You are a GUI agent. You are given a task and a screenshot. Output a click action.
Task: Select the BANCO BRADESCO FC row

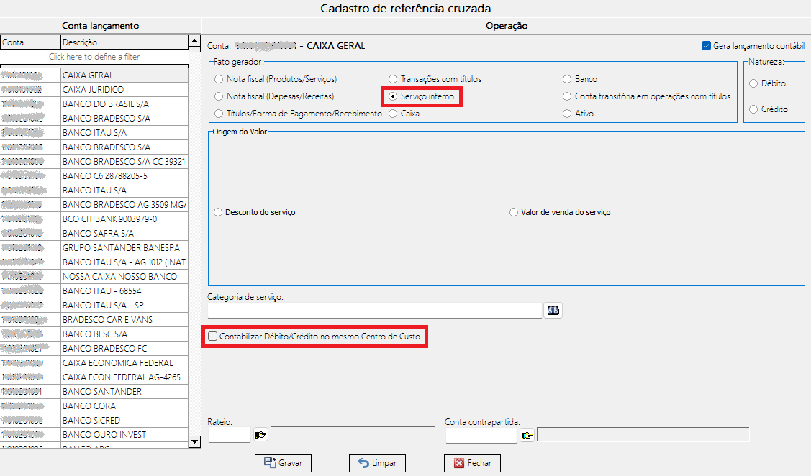(x=94, y=349)
